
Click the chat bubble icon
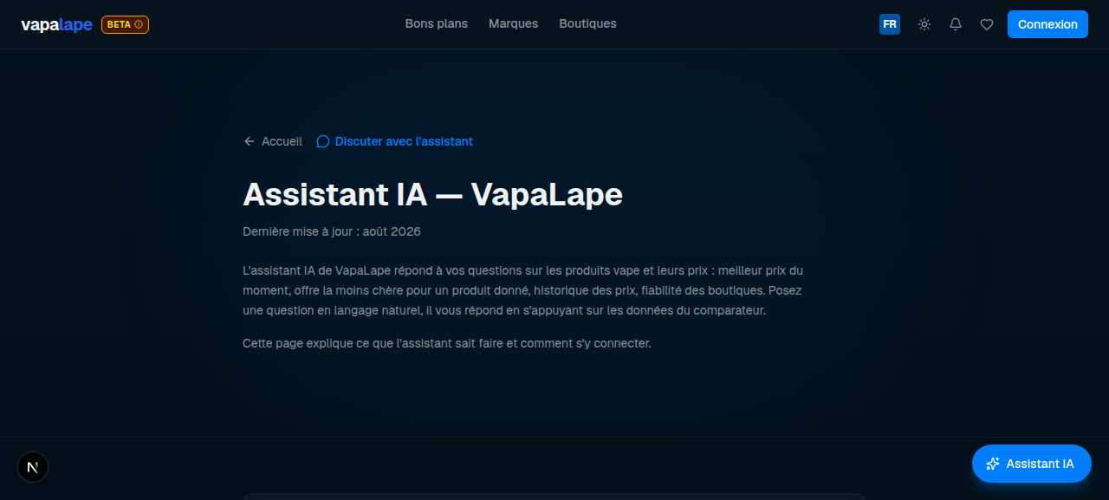pyautogui.click(x=323, y=141)
